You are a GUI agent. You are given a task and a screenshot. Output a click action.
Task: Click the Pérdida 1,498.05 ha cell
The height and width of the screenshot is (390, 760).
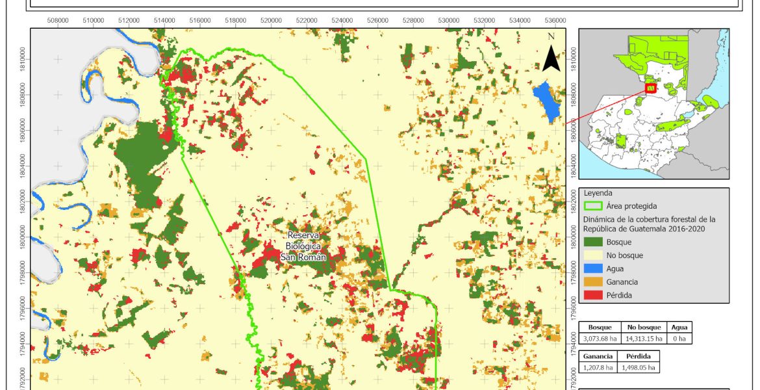tap(639, 367)
